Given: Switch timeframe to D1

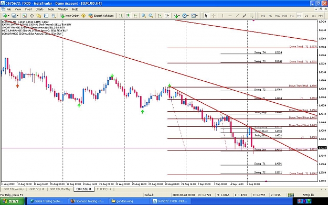Looking at the screenshot, I should [x=306, y=16].
